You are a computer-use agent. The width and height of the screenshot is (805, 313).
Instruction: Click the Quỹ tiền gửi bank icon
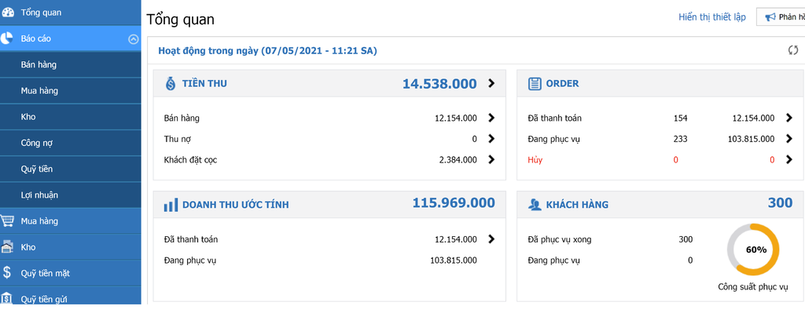coord(7,299)
